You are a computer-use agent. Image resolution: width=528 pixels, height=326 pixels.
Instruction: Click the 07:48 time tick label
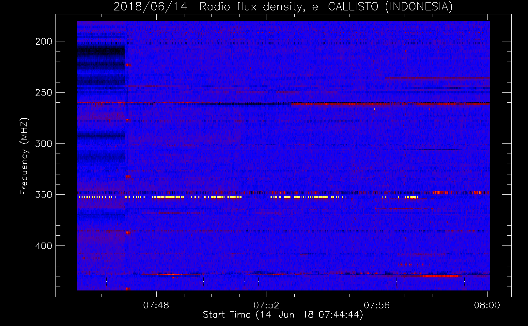(x=156, y=305)
